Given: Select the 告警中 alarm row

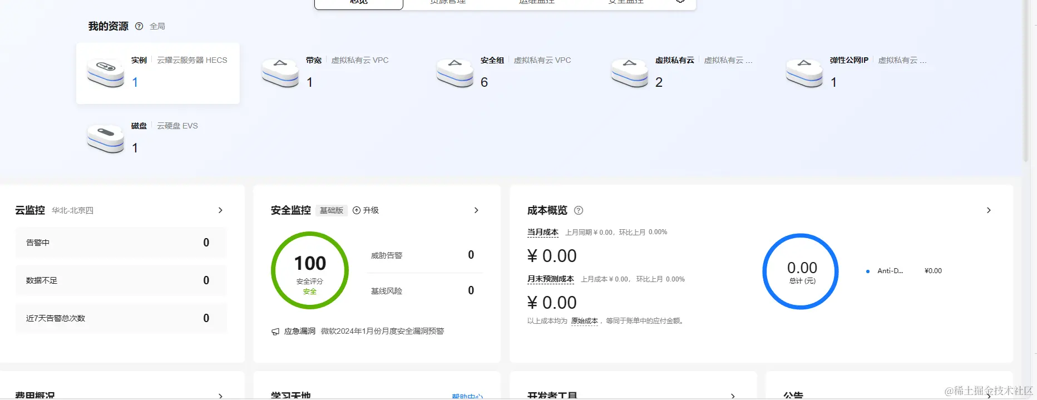Looking at the screenshot, I should [121, 243].
